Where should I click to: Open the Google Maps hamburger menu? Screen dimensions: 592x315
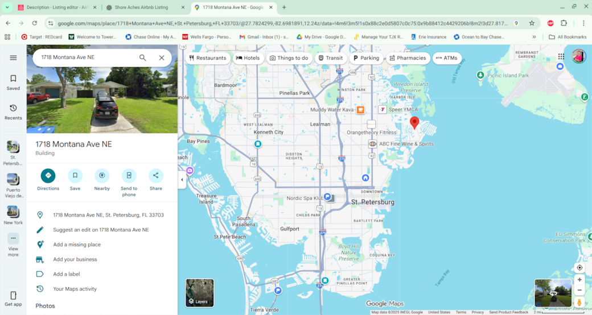(13, 57)
